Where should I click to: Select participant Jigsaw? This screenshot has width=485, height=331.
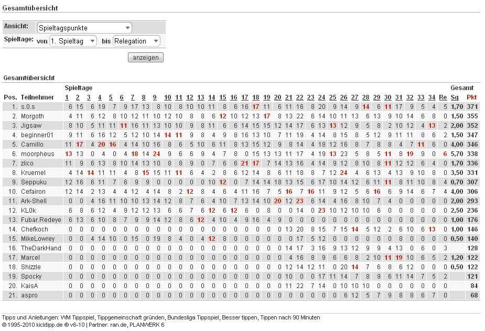pyautogui.click(x=31, y=126)
